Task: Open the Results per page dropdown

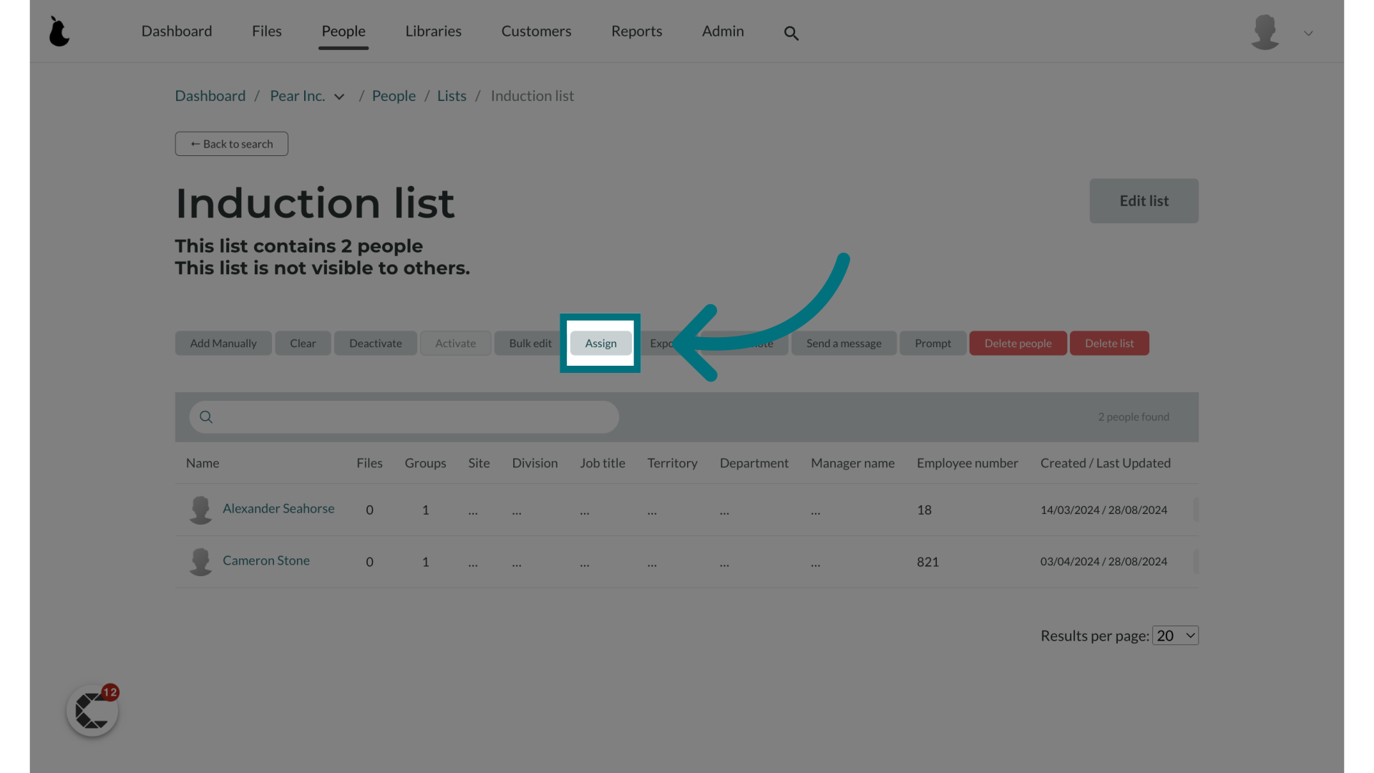Action: point(1175,635)
